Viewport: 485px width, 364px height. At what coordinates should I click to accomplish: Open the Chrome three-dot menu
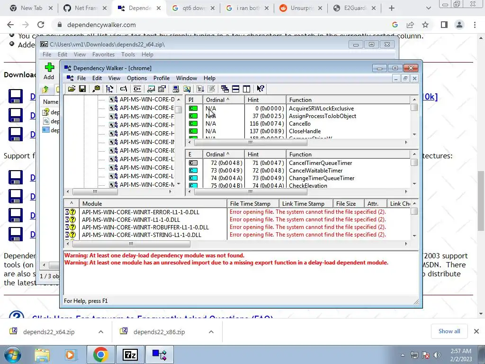pyautogui.click(x=475, y=25)
